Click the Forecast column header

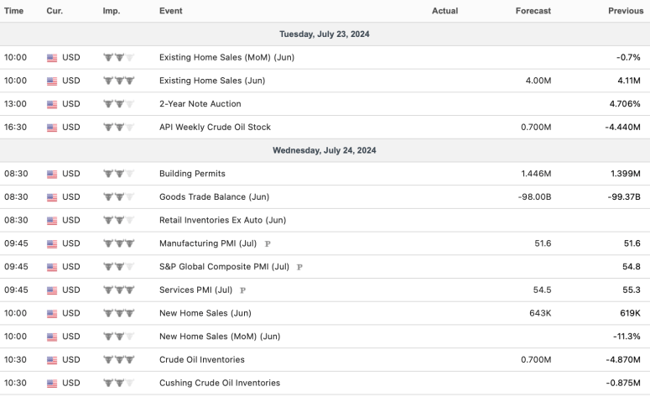click(533, 11)
